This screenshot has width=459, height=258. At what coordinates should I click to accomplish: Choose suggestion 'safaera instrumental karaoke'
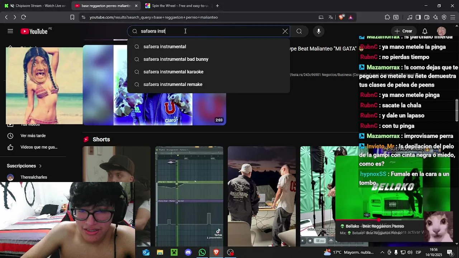208,72
